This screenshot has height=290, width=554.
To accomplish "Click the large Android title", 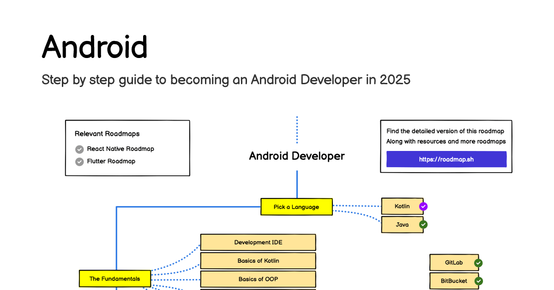I will pyautogui.click(x=95, y=46).
